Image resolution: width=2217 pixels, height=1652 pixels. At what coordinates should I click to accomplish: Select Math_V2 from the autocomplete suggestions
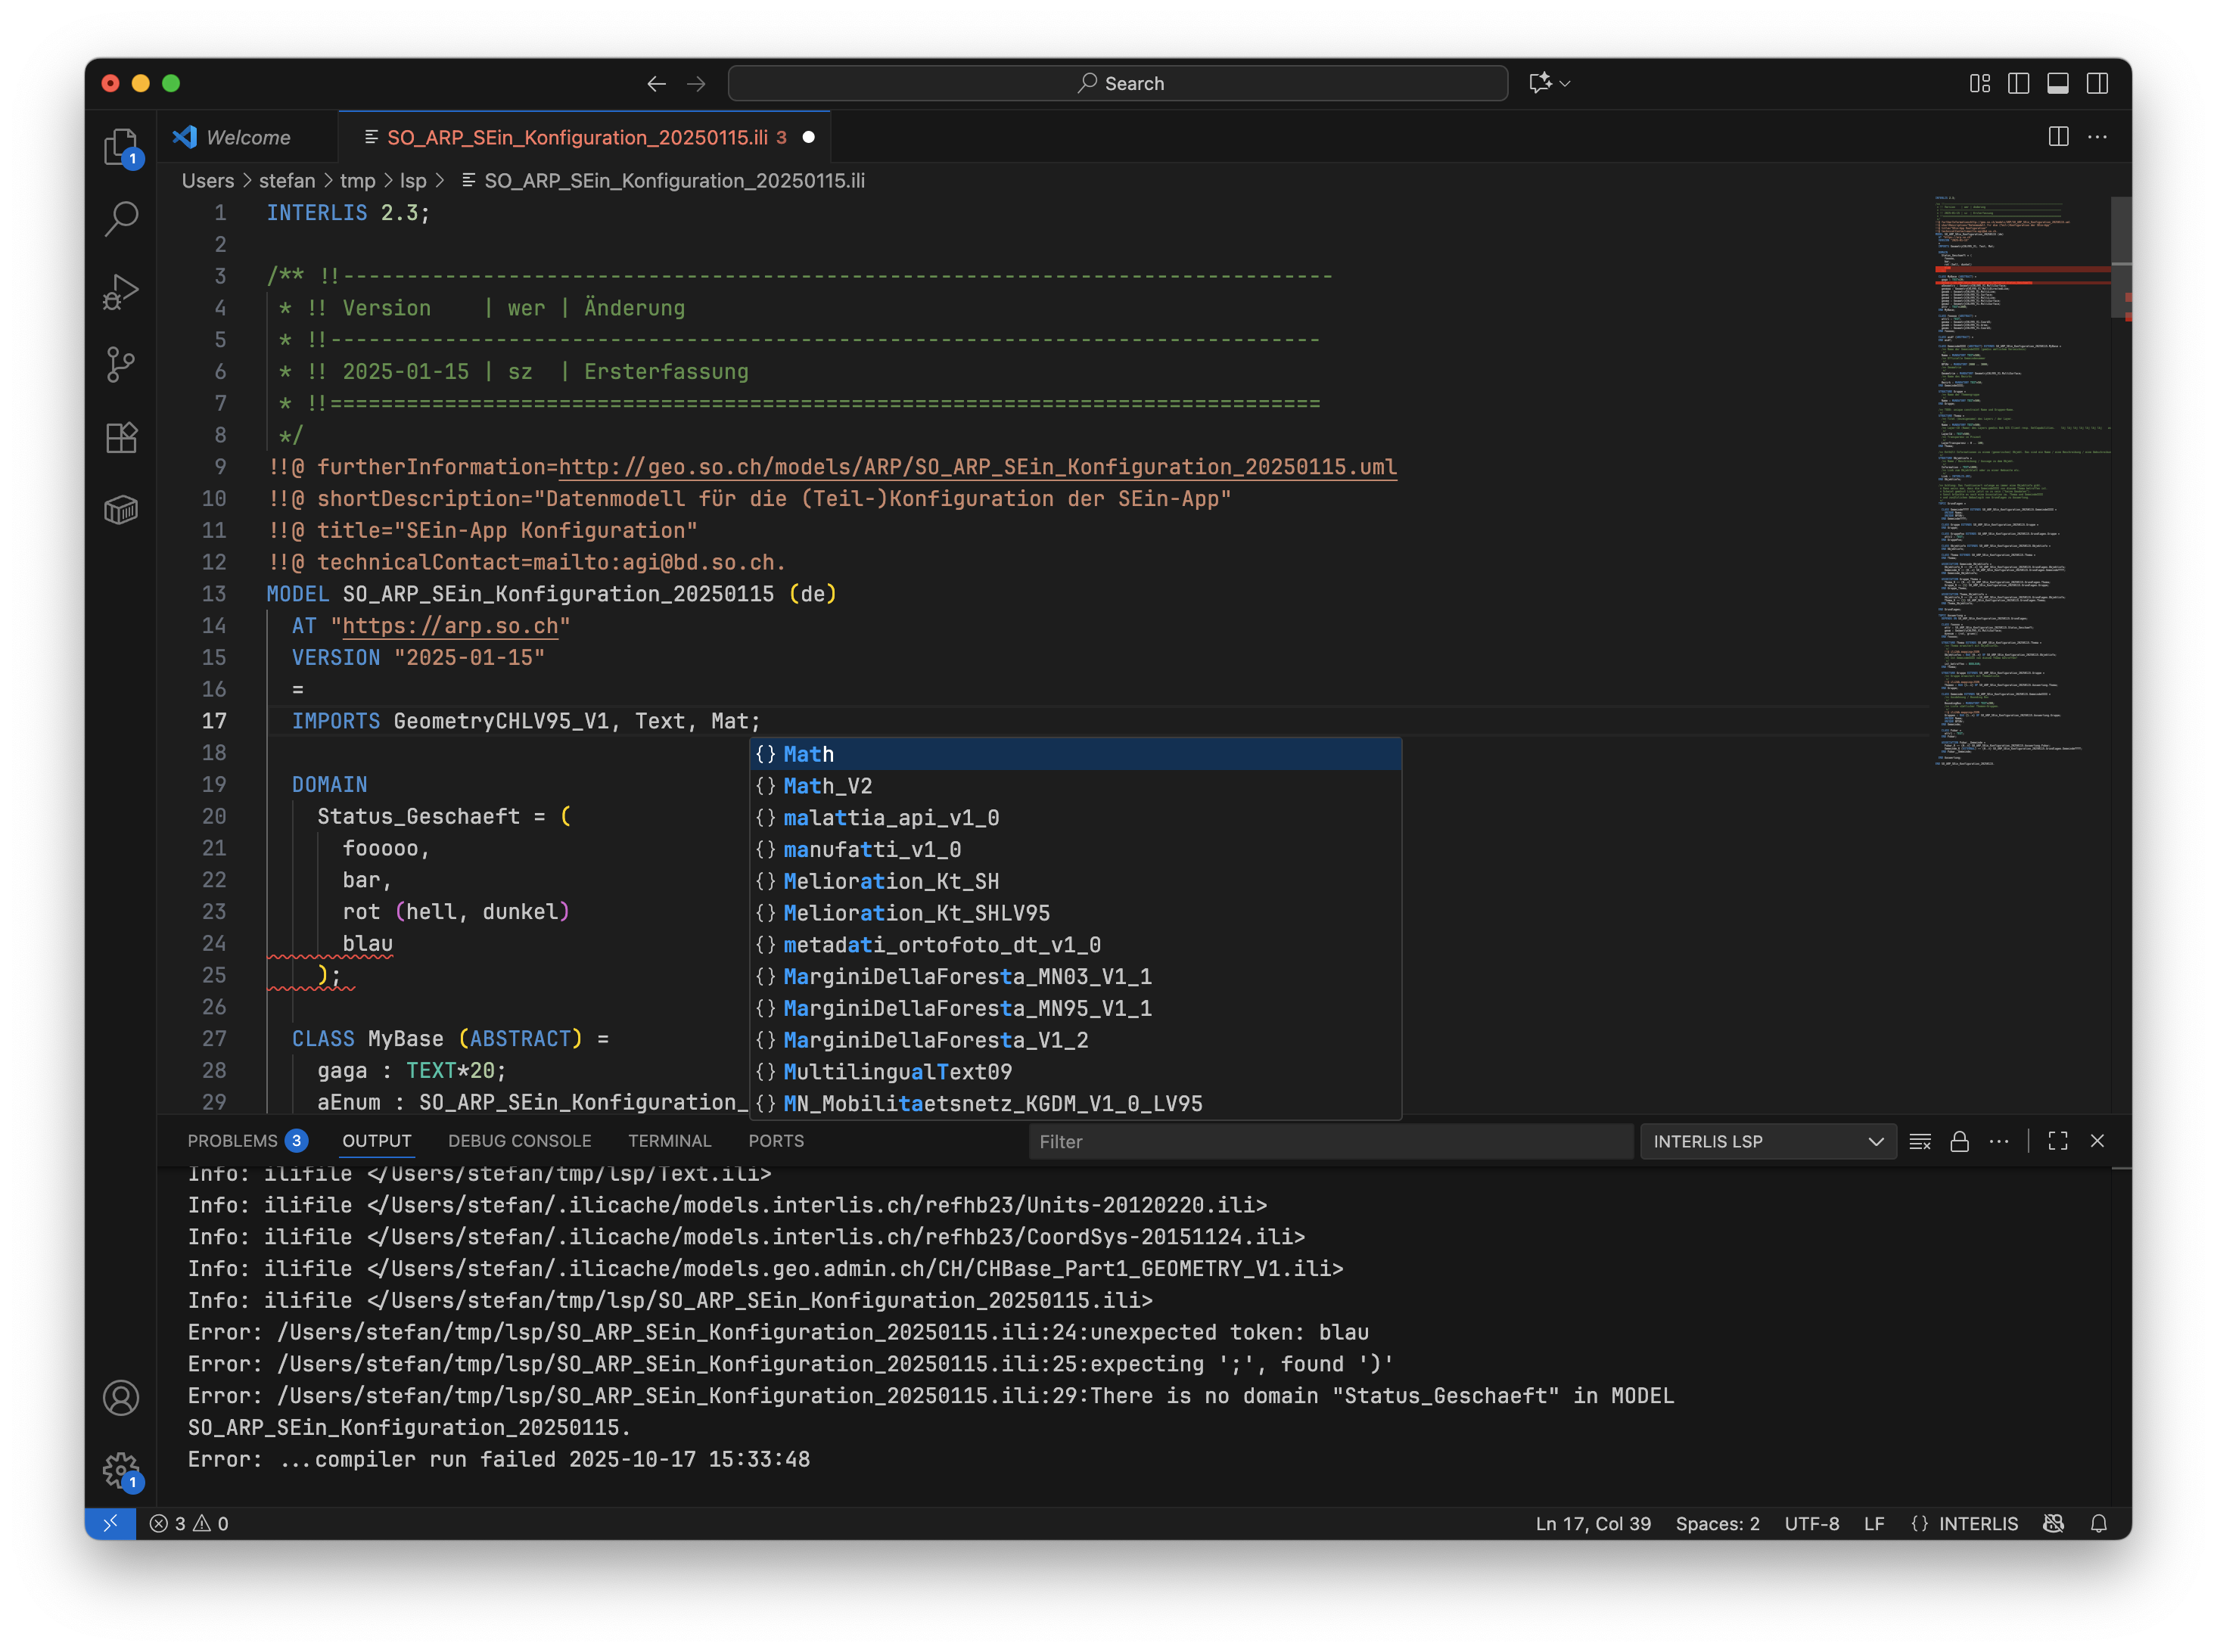coord(827,786)
